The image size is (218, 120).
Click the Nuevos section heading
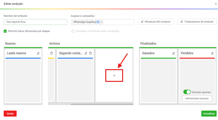coord(10,43)
